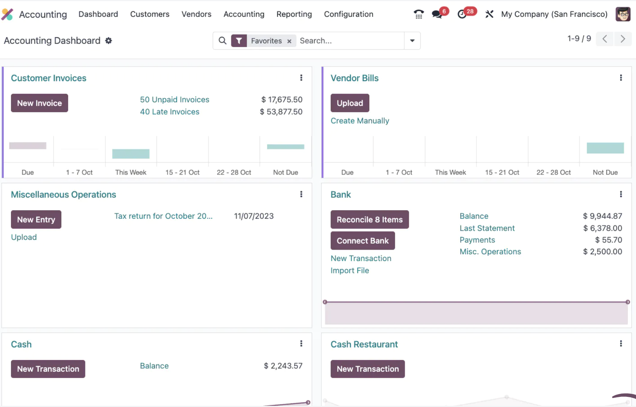Open Cash Restaurant card kebab menu
The width and height of the screenshot is (636, 407).
click(x=621, y=344)
